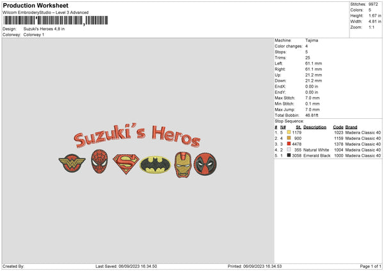384x271 pixels.
Task: Select the "Up:" label
Action: 278,75
